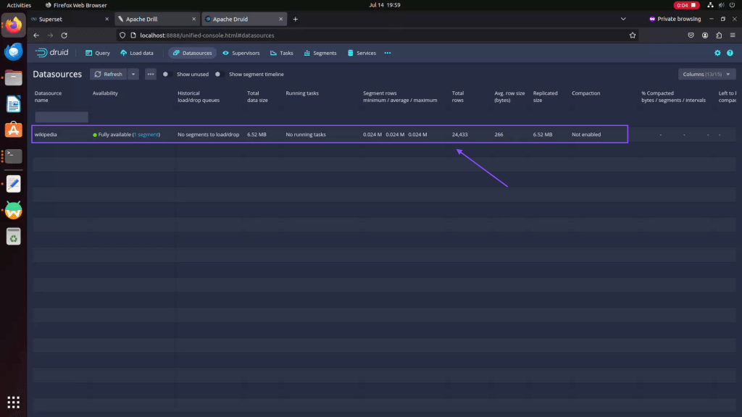Go to the Segments view
This screenshot has height=417, width=742.
point(320,53)
